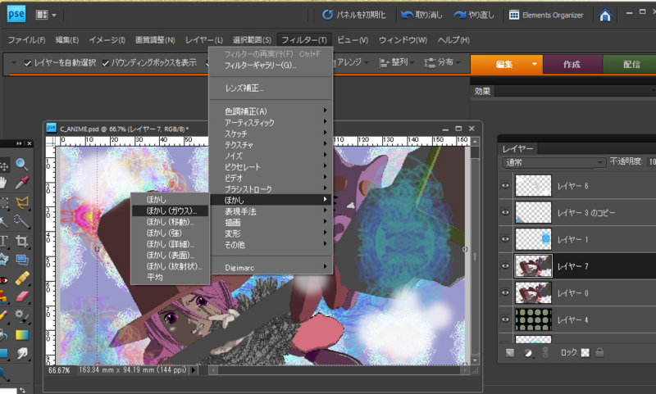Select the Quick Selection tool
Image resolution: width=656 pixels, height=394 pixels.
[21, 222]
